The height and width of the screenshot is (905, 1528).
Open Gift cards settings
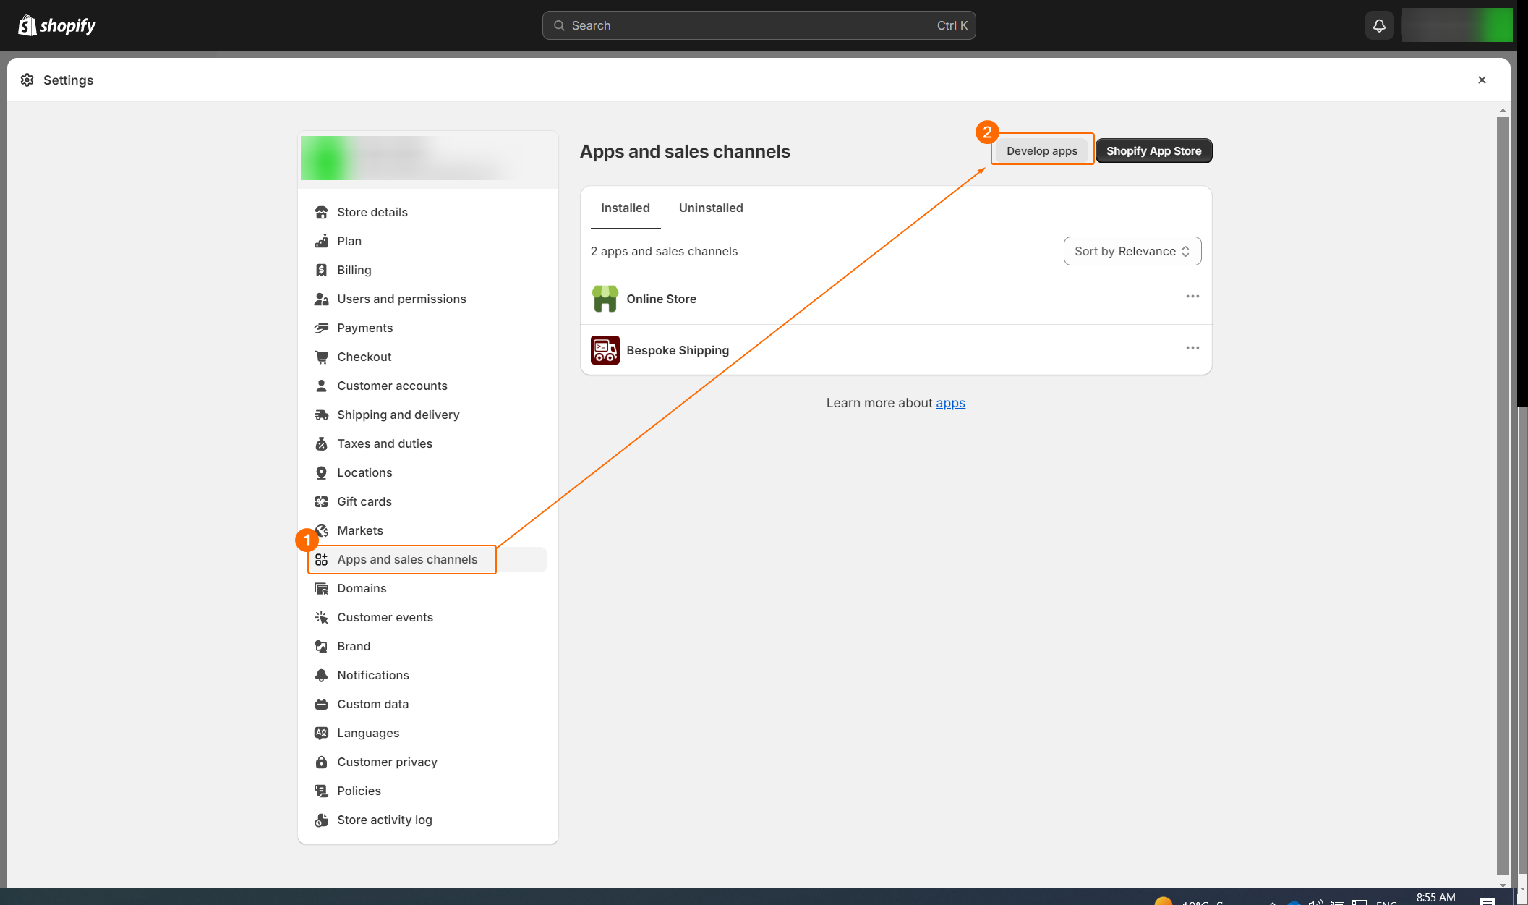[x=364, y=501]
